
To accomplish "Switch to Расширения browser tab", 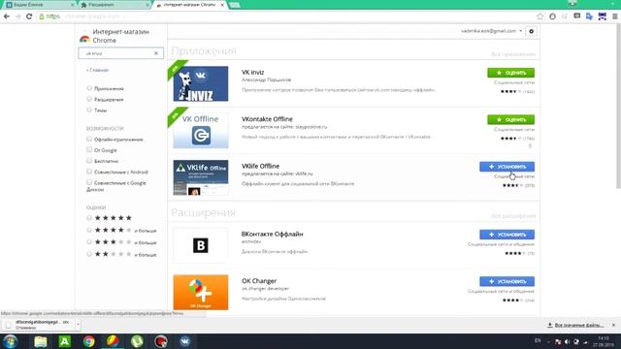I will click(114, 5).
